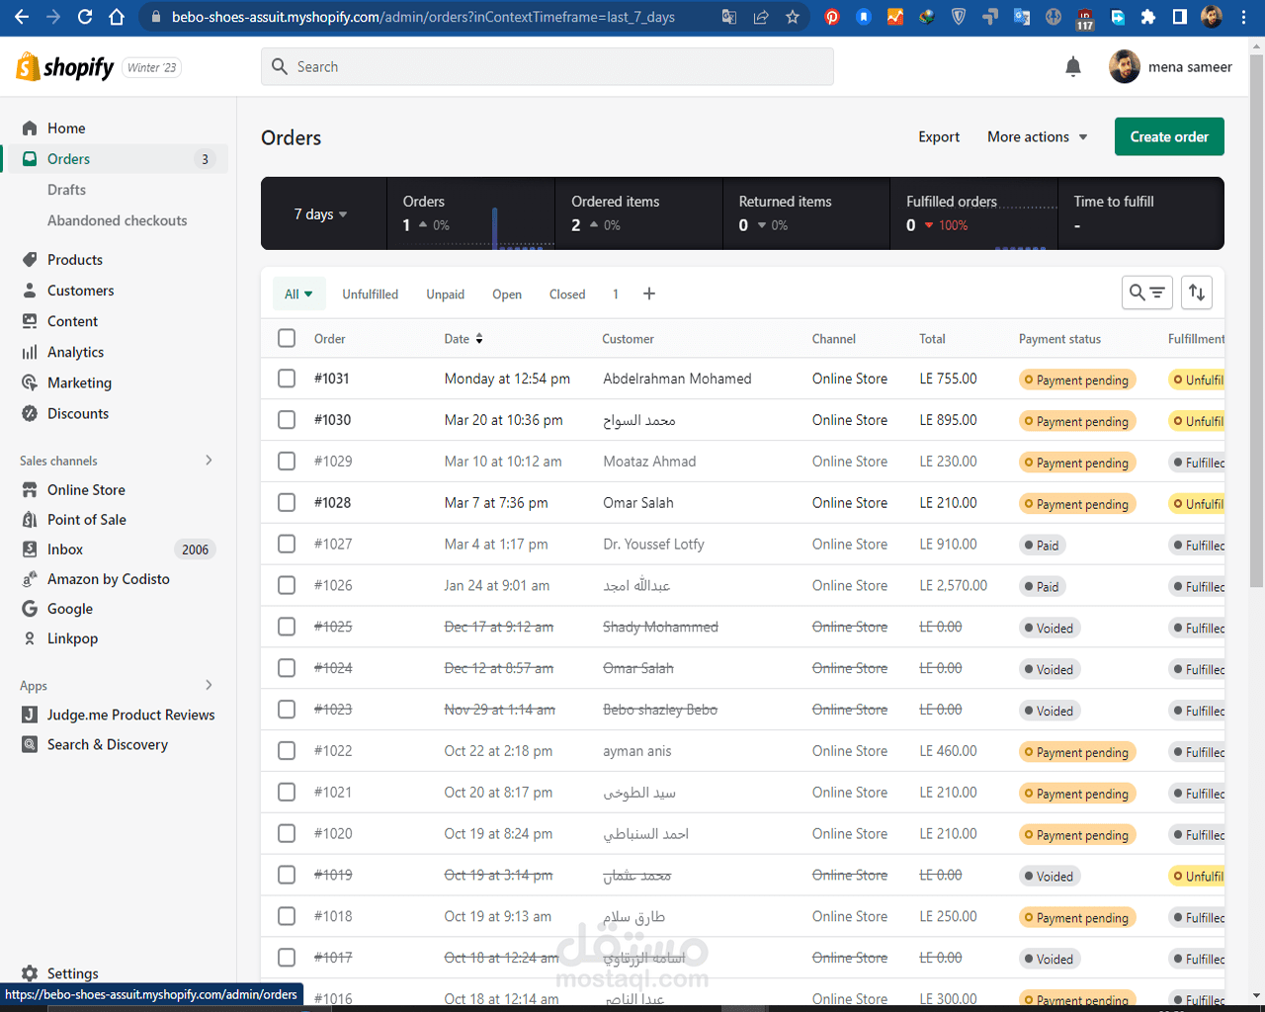This screenshot has height=1012, width=1265.
Task: Open the More actions dropdown
Action: (x=1037, y=136)
